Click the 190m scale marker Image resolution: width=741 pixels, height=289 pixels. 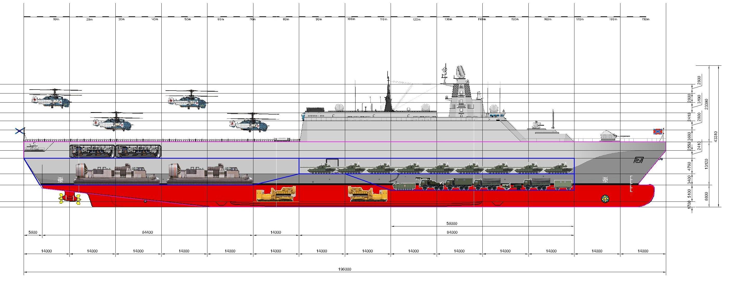click(x=646, y=19)
